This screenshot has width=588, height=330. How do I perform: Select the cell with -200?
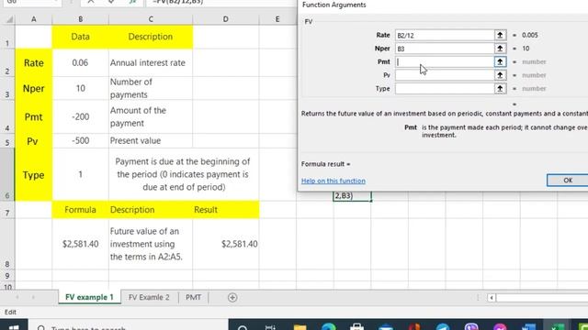pos(80,116)
